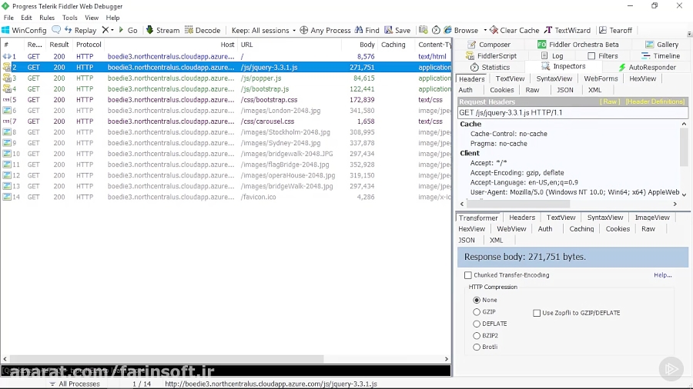Open the Rules menu
The height and width of the screenshot is (389, 693).
tap(47, 18)
